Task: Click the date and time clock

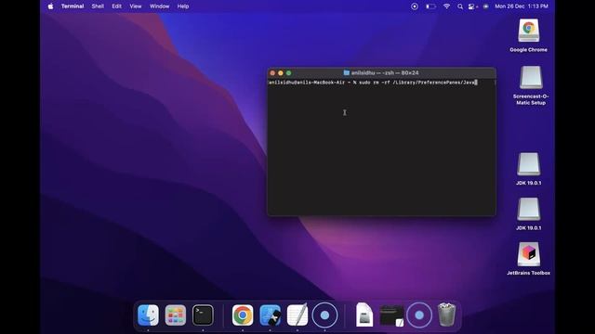Action: pos(522,6)
